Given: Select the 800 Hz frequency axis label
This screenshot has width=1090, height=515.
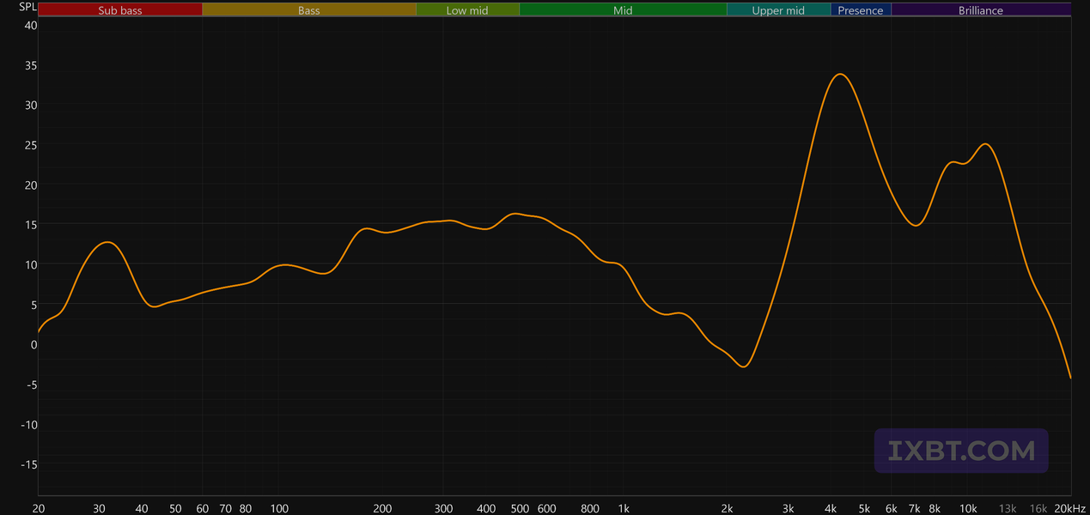Looking at the screenshot, I should coord(590,508).
